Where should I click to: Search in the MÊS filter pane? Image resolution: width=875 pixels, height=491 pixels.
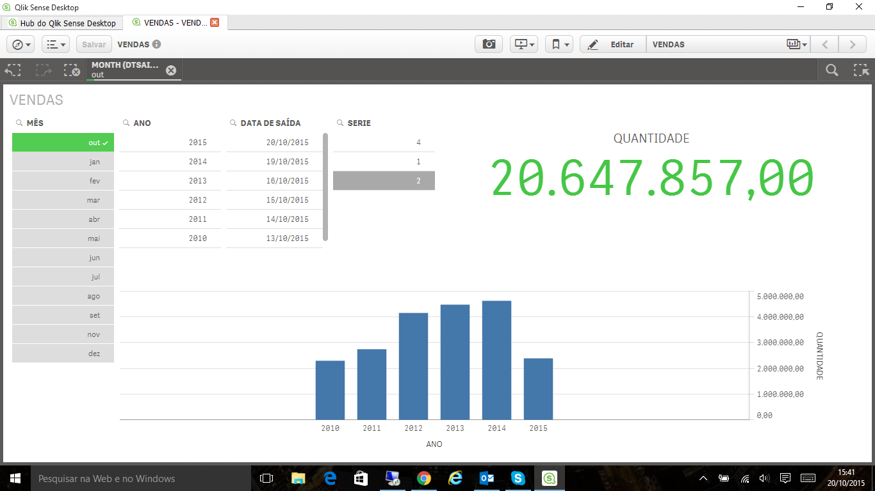tap(19, 123)
